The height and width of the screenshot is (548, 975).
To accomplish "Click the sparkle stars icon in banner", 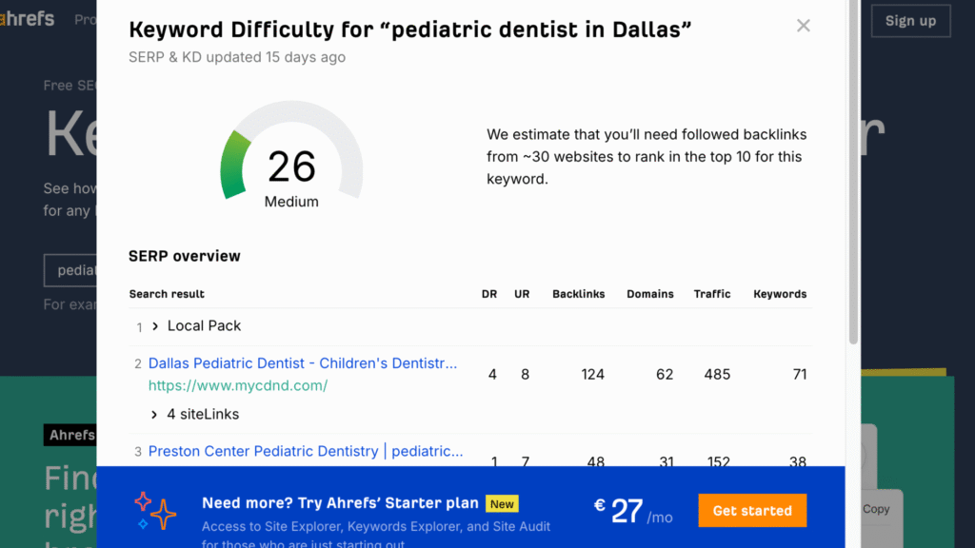I will click(155, 511).
